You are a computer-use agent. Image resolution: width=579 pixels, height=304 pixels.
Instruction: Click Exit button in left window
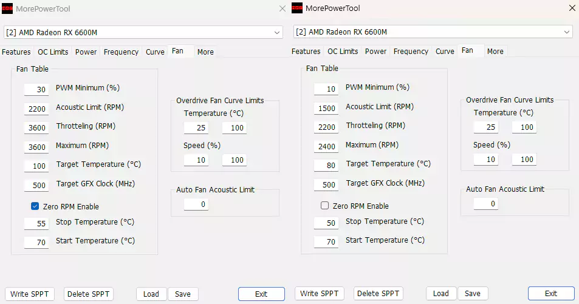click(x=261, y=294)
